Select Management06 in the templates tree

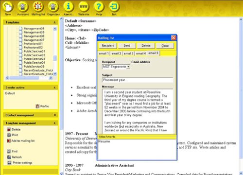click(34, 36)
